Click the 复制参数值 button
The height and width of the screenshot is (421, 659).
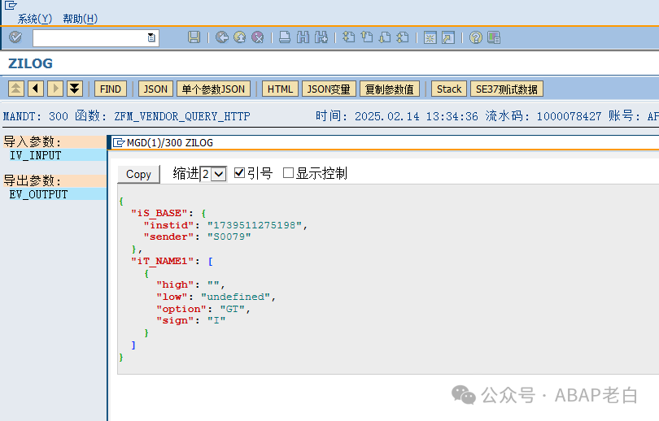coord(389,89)
